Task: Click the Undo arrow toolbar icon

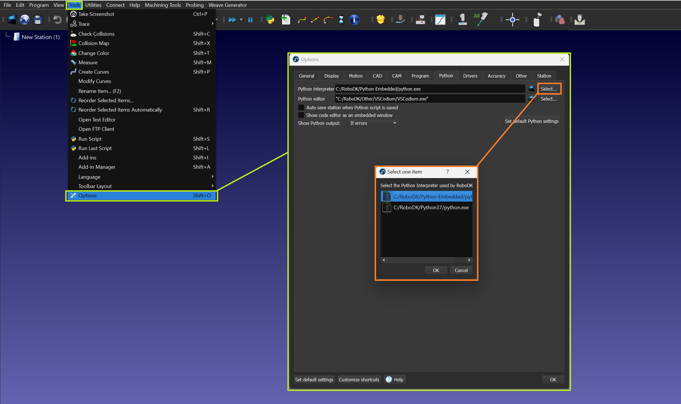Action: click(58, 20)
